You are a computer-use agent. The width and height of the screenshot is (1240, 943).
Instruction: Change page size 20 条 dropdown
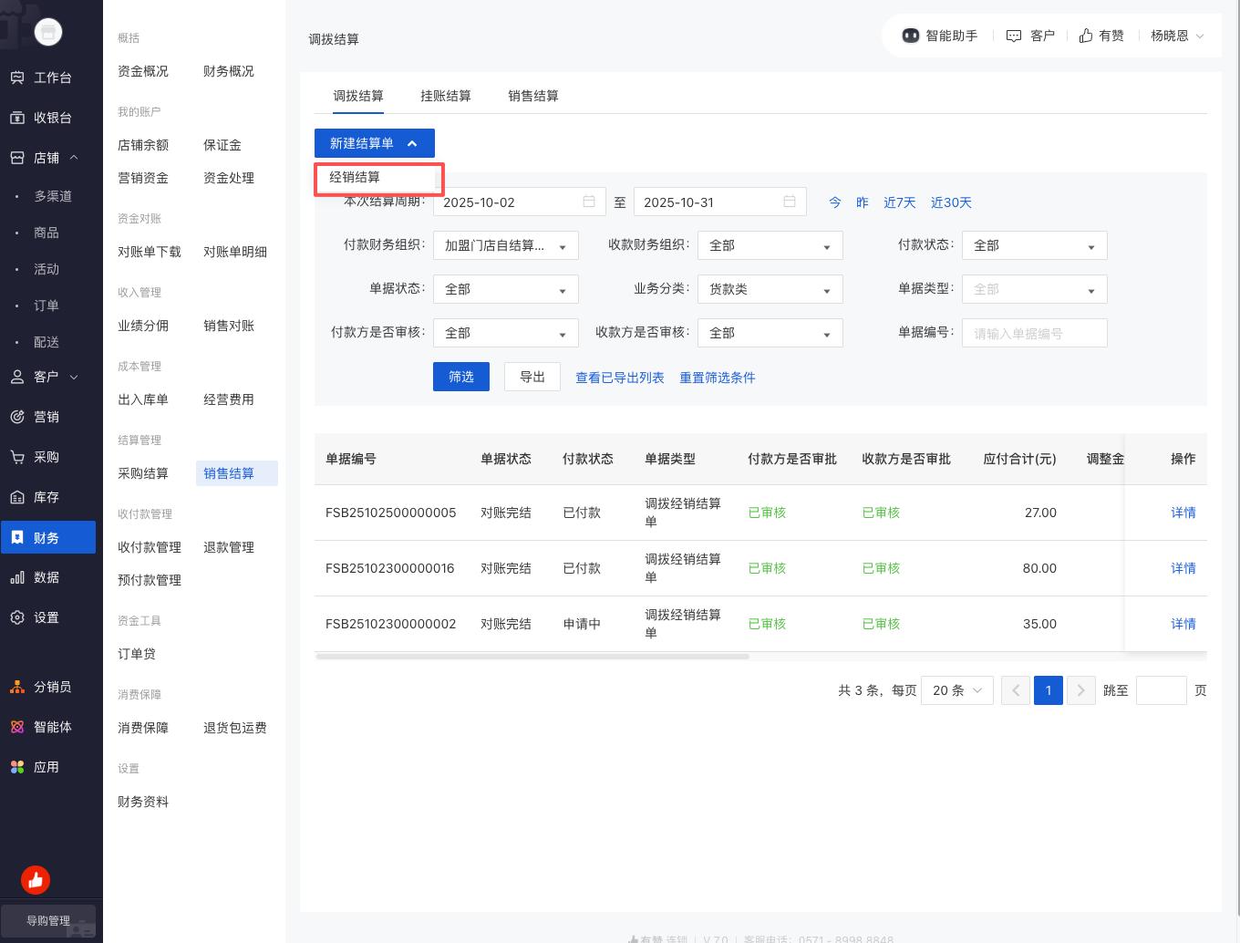(956, 690)
